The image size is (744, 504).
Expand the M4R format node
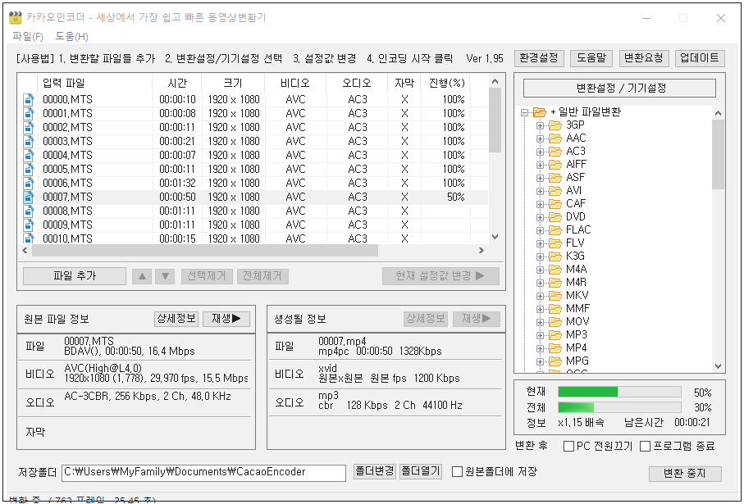tap(540, 283)
